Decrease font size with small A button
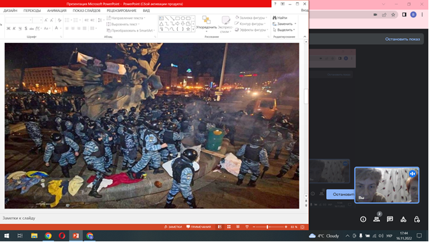This screenshot has width=429, height=242. coord(51,20)
